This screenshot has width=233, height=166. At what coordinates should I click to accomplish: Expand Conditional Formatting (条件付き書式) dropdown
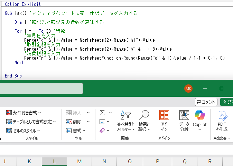point(24,113)
